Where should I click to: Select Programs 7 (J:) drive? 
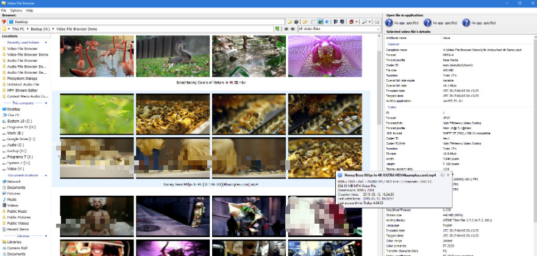(x=17, y=157)
